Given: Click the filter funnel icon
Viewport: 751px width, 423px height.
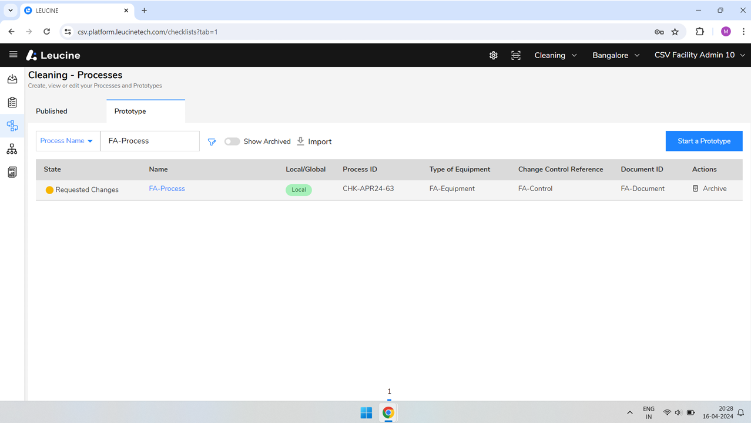Looking at the screenshot, I should pyautogui.click(x=212, y=141).
